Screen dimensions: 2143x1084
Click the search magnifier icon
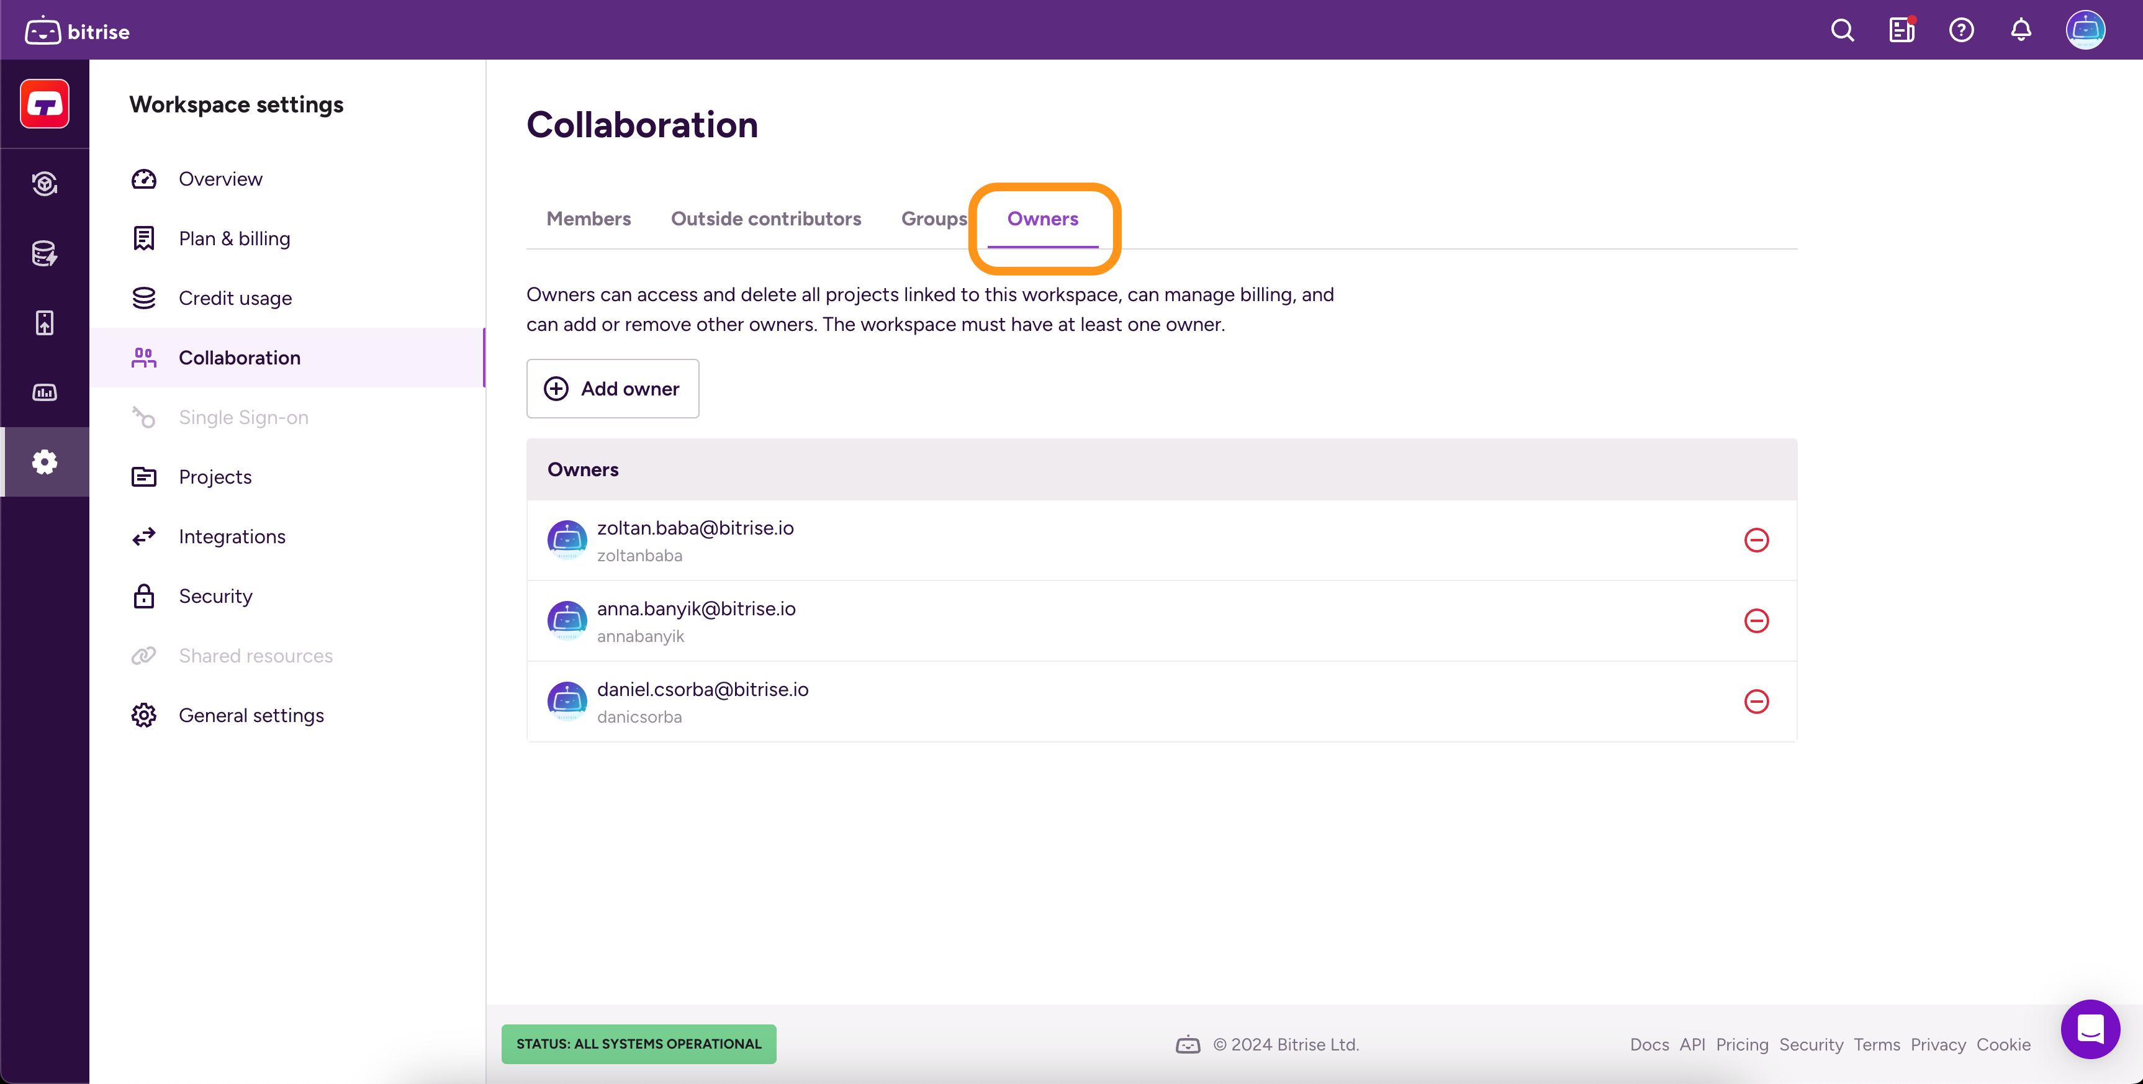point(1842,31)
